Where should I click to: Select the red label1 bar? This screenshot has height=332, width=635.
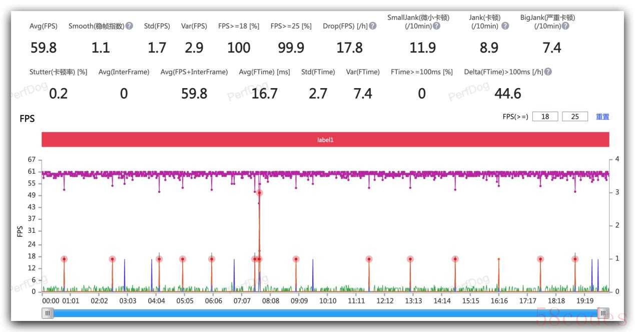pos(325,140)
